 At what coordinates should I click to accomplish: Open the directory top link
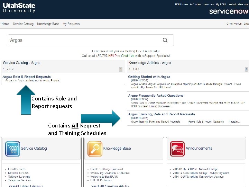[243, 4]
